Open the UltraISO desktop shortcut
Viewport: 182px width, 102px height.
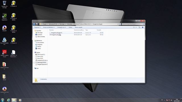point(5,28)
